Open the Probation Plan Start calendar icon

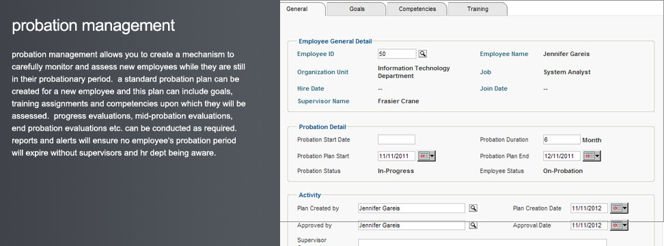coord(424,156)
